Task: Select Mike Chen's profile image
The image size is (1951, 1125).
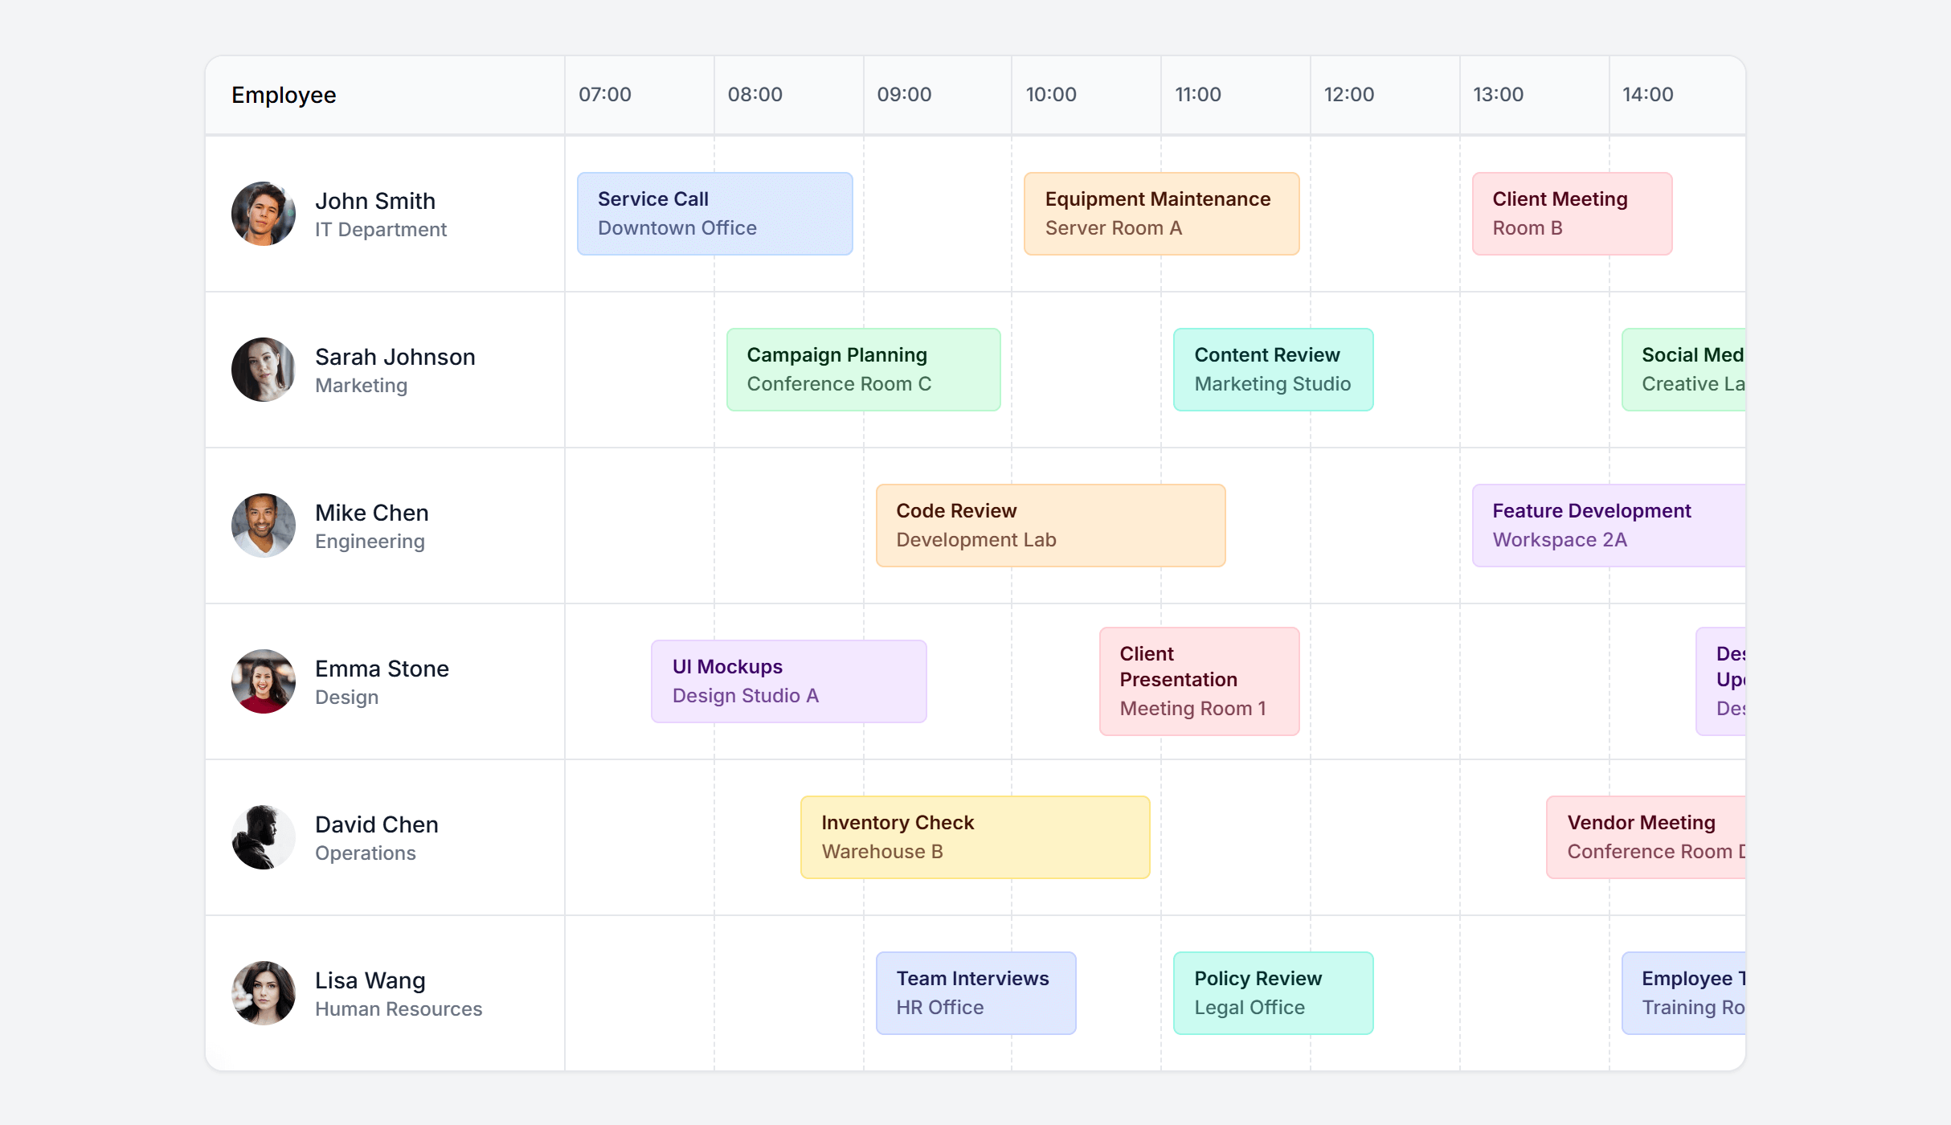Action: (263, 525)
